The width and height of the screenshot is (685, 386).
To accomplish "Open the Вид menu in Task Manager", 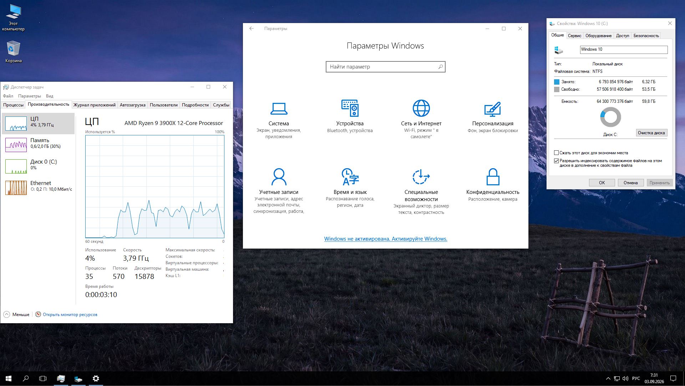I will [50, 96].
